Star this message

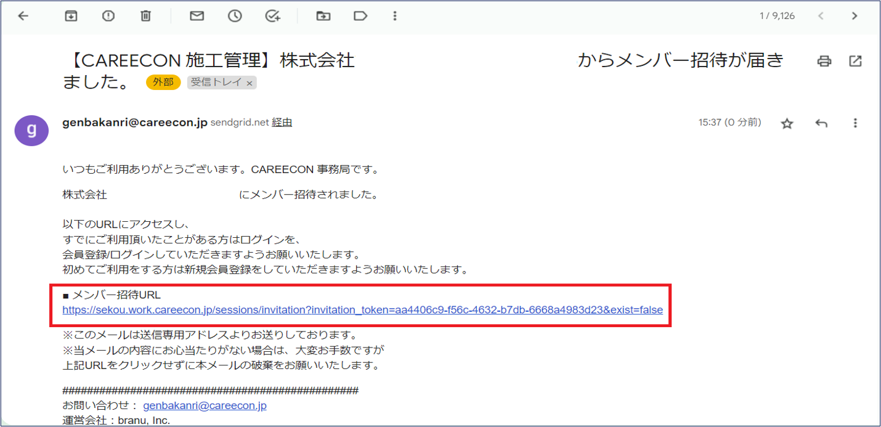787,123
